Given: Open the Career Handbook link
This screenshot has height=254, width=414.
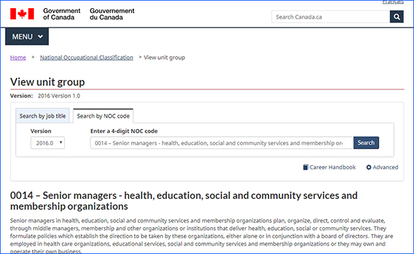Looking at the screenshot, I should click(329, 167).
